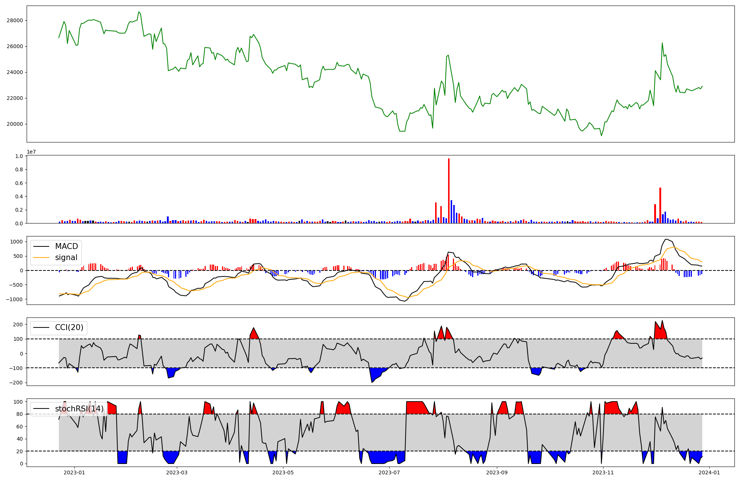Image resolution: width=740 pixels, height=481 pixels.
Task: Click the 2023-09 date tick label
Action: coord(497,472)
